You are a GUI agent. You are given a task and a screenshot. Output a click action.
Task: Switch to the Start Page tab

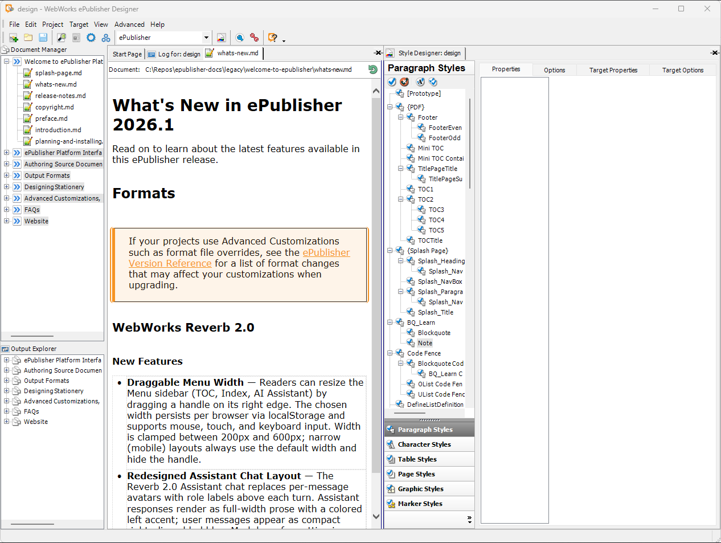(x=127, y=54)
